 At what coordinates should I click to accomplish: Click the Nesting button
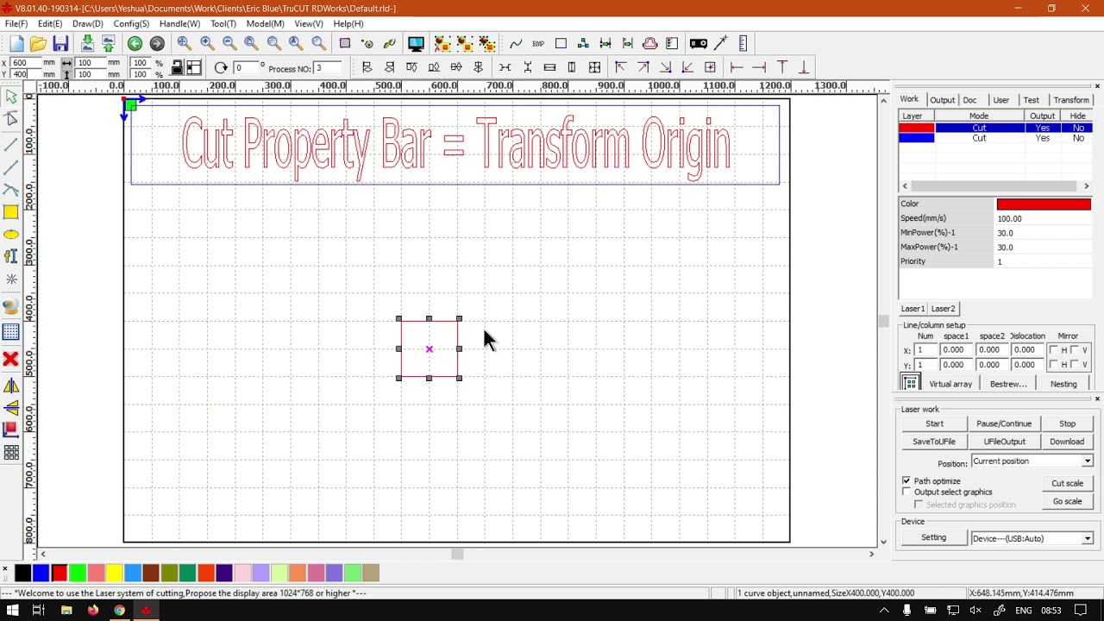click(1063, 384)
